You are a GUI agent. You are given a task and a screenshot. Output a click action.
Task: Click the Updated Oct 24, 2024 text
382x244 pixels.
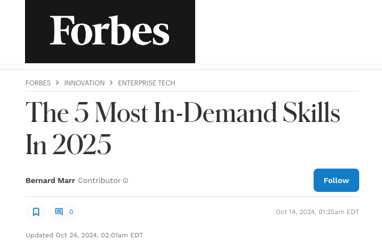coord(84,235)
